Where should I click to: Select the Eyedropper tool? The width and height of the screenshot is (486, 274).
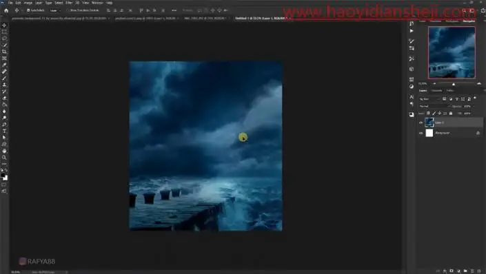click(4, 65)
